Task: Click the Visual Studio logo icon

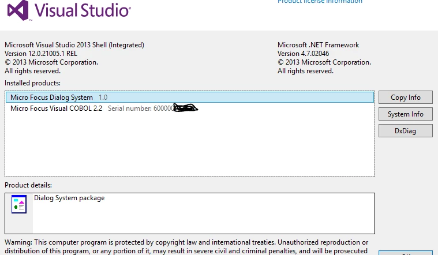Action: 18,10
